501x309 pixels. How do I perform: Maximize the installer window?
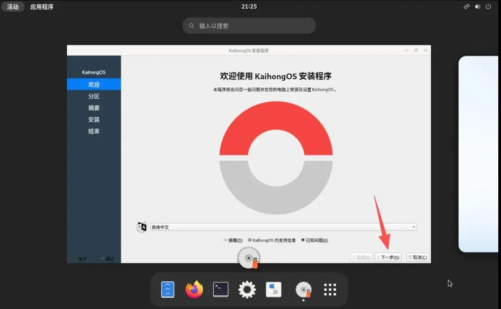(x=416, y=50)
